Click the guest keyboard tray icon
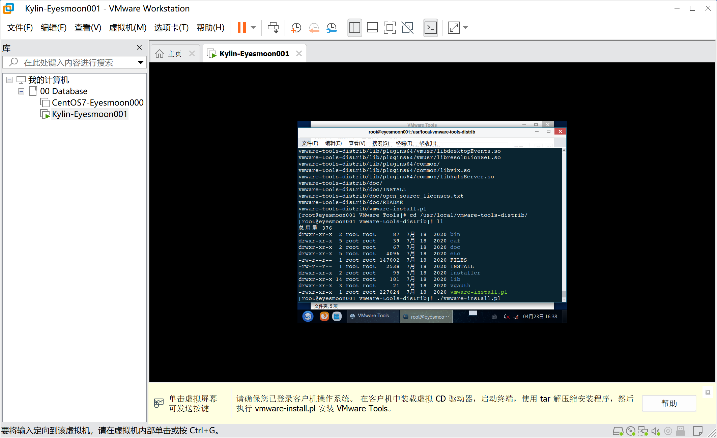 [494, 317]
